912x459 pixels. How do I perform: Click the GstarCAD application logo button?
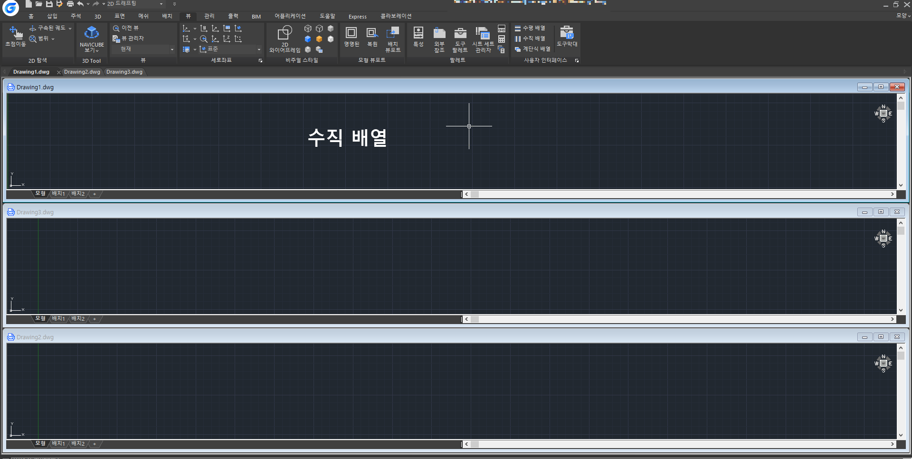10,8
